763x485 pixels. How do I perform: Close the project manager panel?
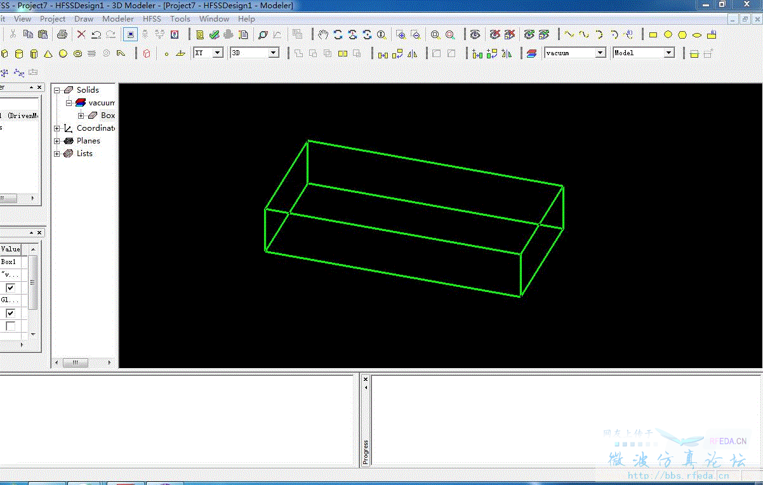point(39,88)
